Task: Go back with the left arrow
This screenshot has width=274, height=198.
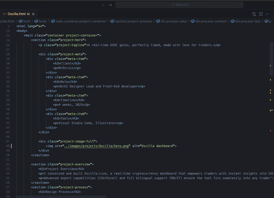Action: click(x=103, y=5)
